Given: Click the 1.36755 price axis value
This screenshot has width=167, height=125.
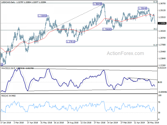Looking at the screenshot, I should point(162,4).
